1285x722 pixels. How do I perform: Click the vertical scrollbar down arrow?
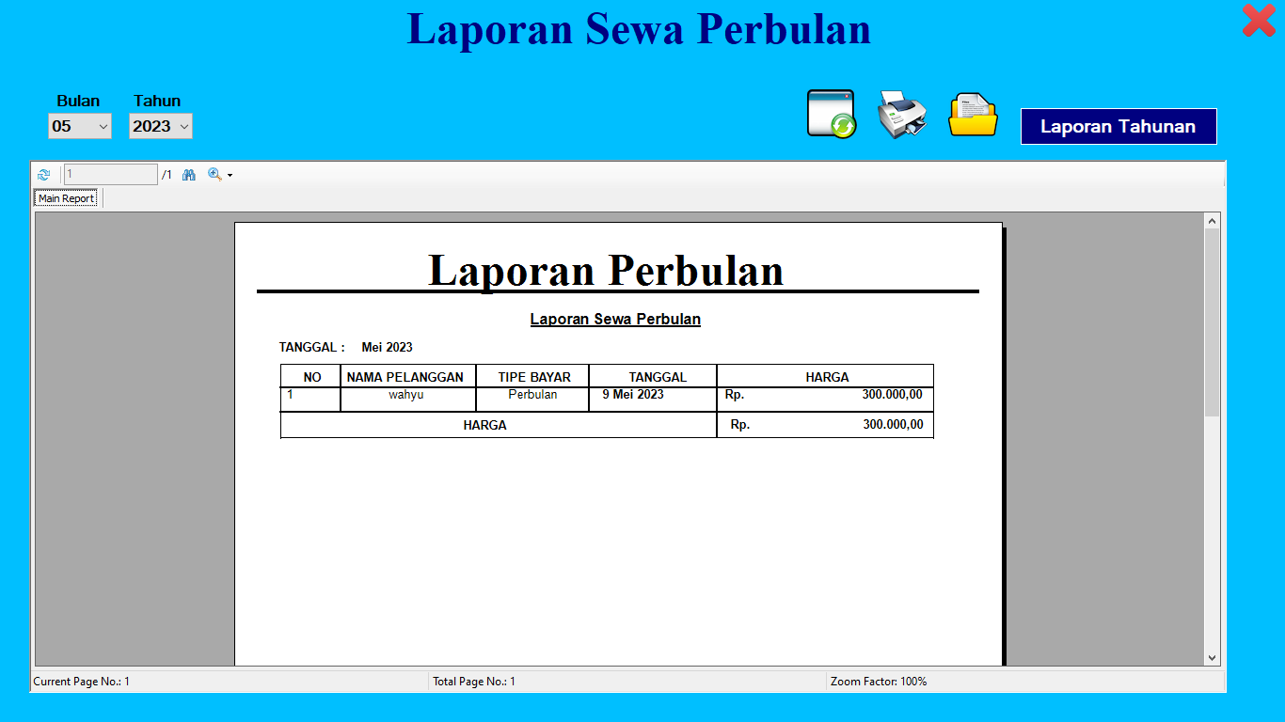1212,658
